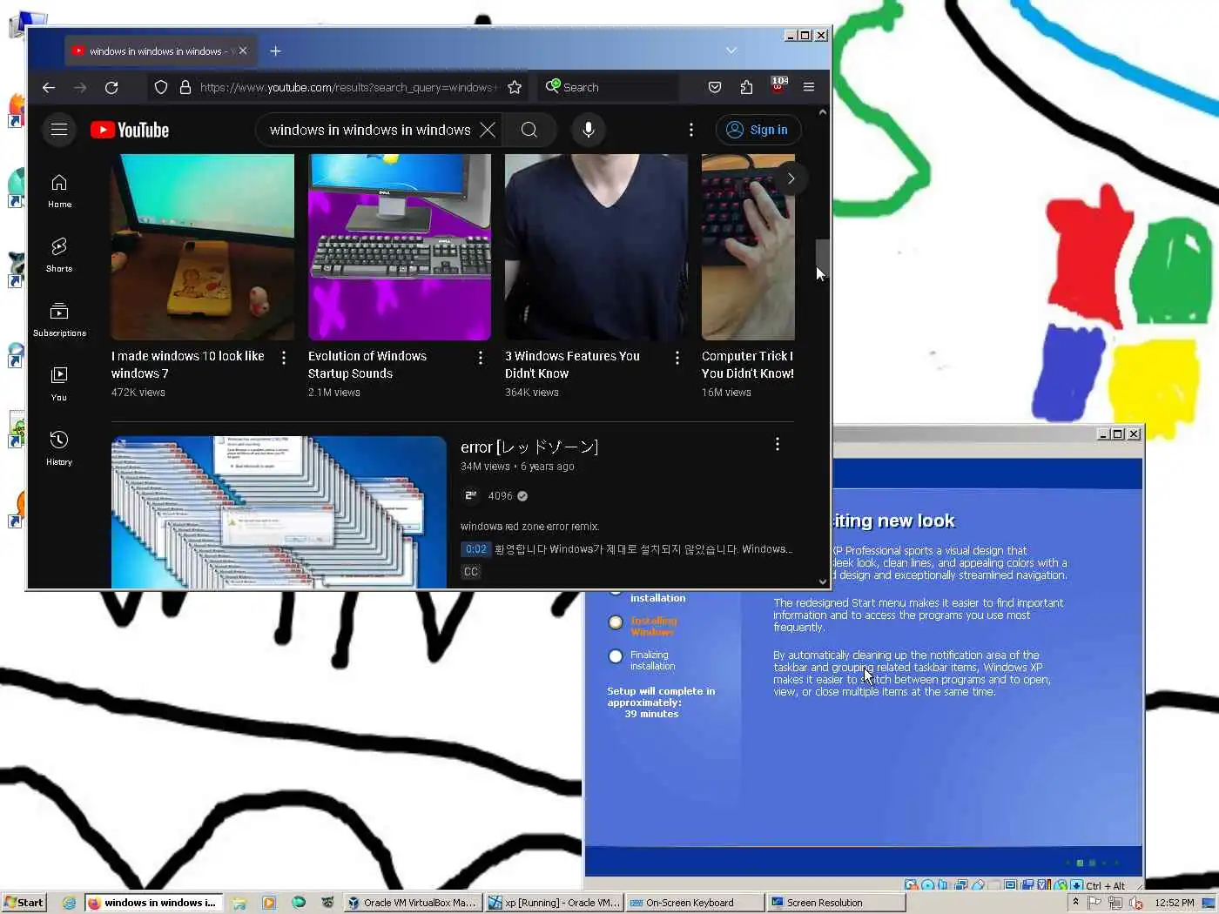
Task: Click scrollbar down arrow in Firefox
Action: 822,581
